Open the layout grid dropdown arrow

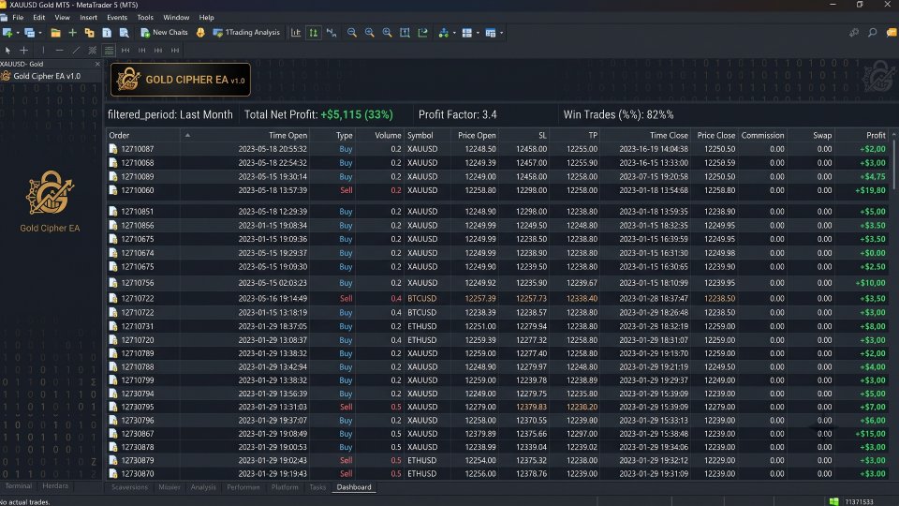point(478,33)
